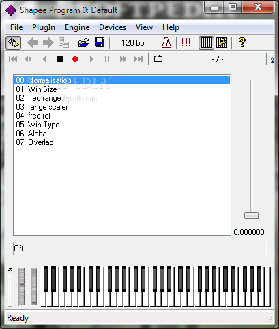Start recording with red circle button
This screenshot has height=329, width=279.
pos(75,59)
